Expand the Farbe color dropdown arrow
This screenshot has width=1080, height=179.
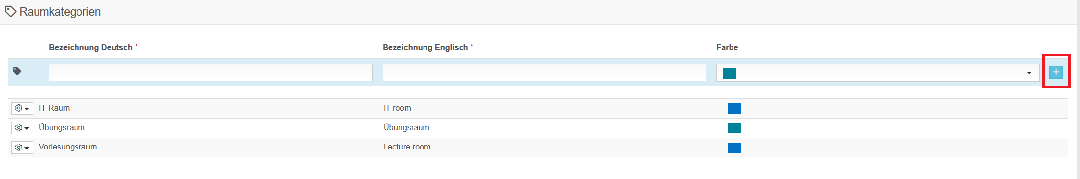coord(1029,73)
